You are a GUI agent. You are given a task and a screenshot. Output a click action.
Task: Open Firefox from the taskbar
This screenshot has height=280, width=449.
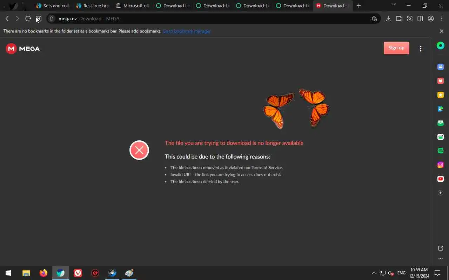pos(43,273)
